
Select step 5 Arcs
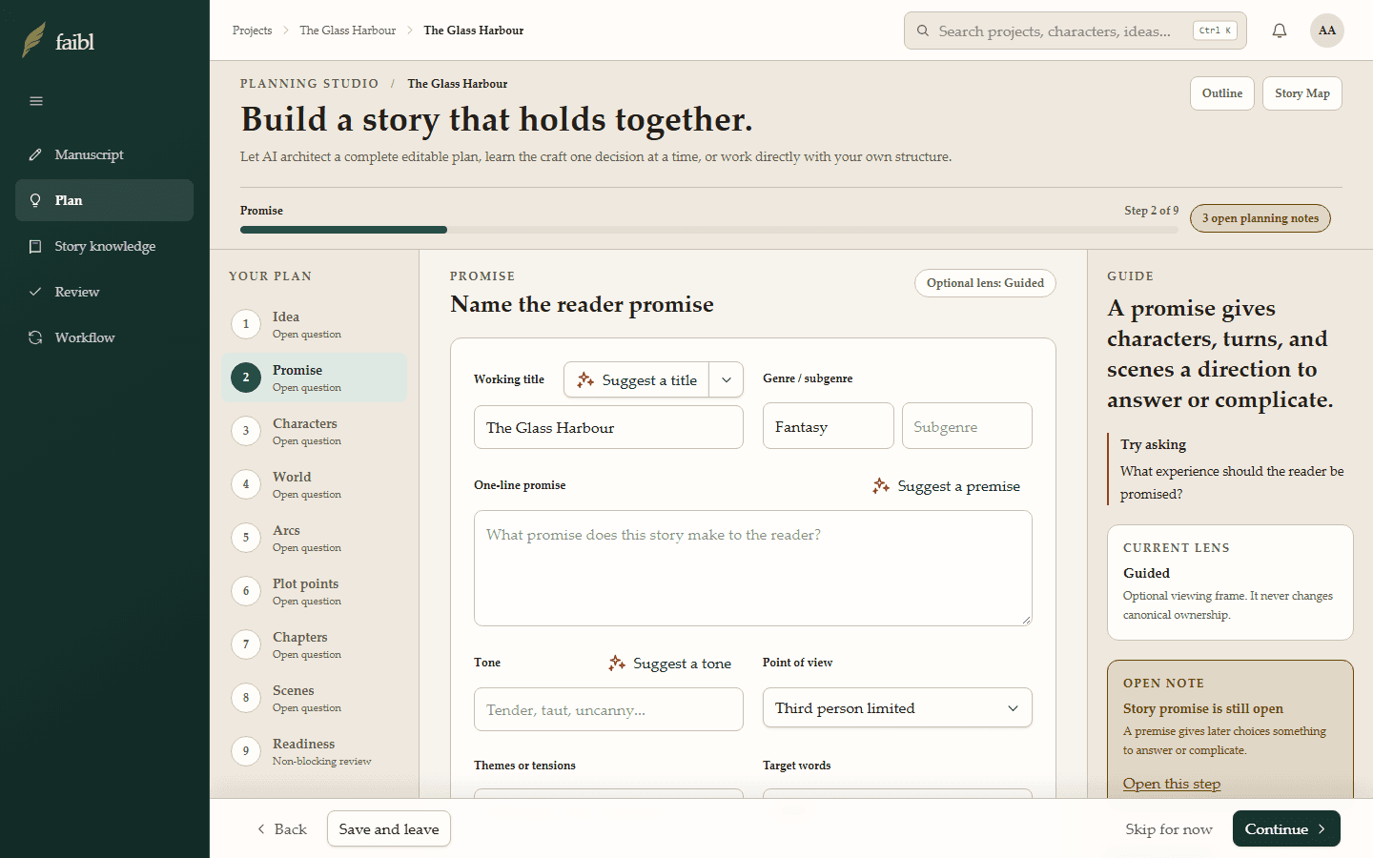[x=314, y=538]
